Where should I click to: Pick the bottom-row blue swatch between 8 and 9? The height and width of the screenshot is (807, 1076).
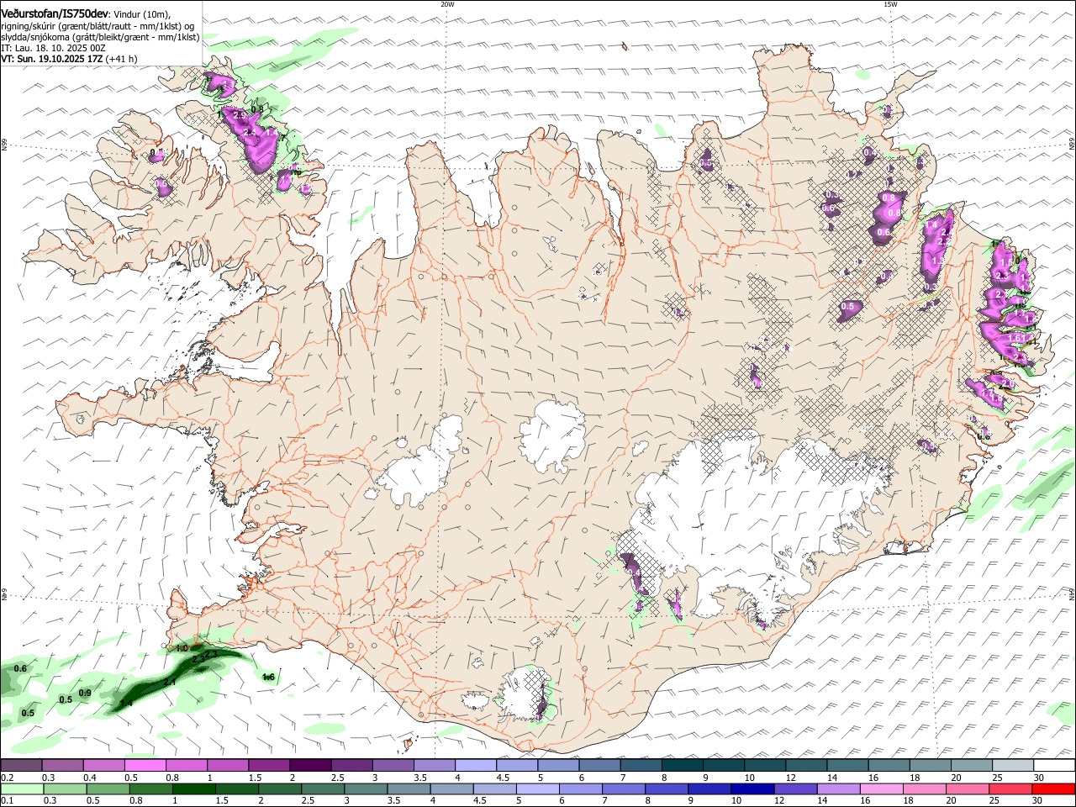(667, 789)
